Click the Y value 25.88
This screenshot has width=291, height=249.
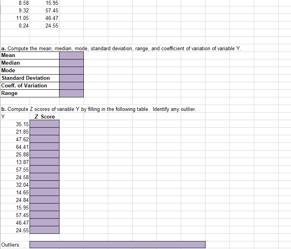pos(22,154)
